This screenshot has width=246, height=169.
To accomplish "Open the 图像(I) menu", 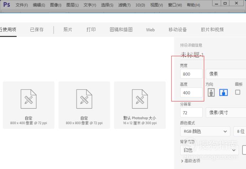I will pos(56,5).
